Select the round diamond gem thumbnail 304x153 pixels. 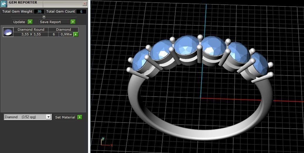coord(8,32)
